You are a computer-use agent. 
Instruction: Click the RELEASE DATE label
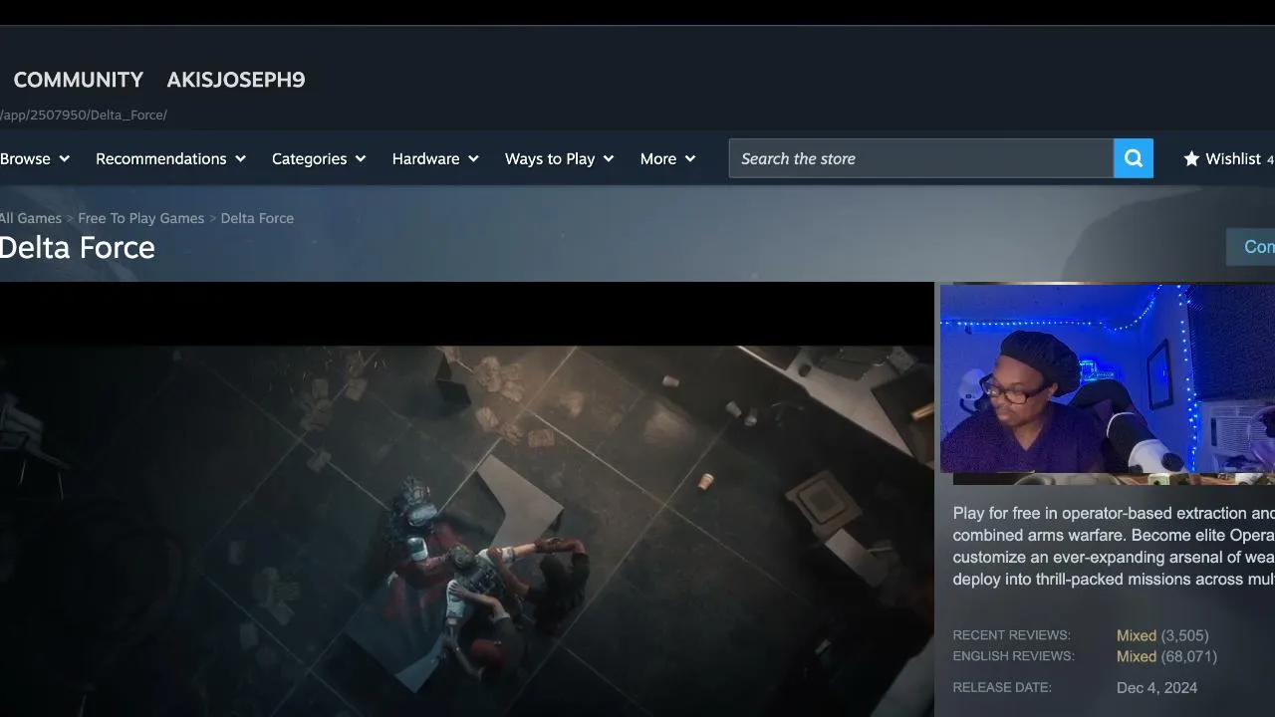(1002, 687)
